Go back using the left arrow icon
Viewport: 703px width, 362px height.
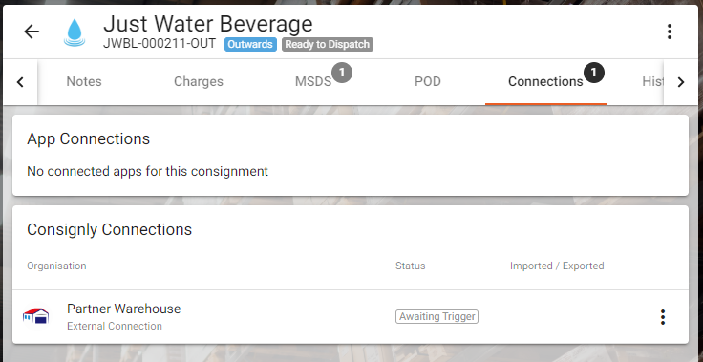point(32,32)
